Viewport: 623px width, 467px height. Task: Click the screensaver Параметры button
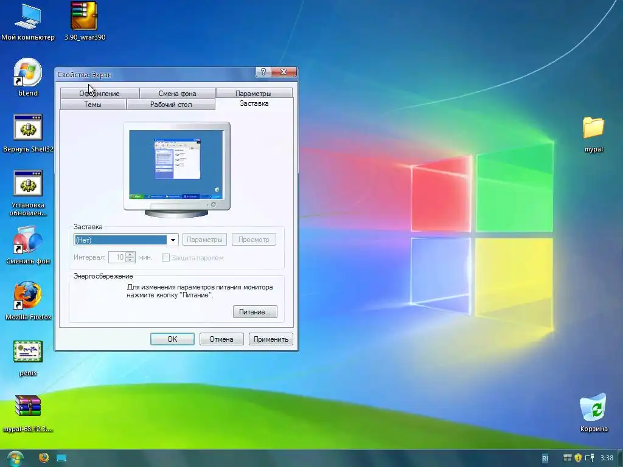pos(204,240)
